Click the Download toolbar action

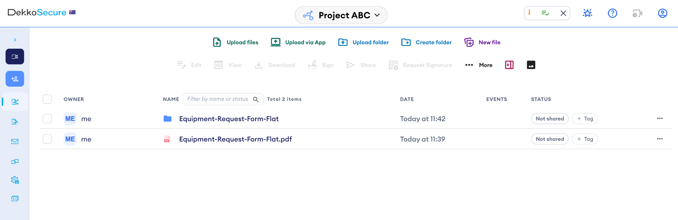click(x=275, y=65)
